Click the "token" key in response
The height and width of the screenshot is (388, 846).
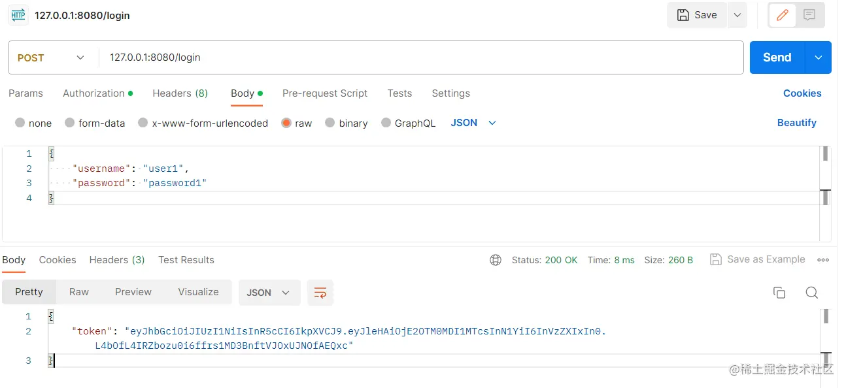tap(93, 331)
